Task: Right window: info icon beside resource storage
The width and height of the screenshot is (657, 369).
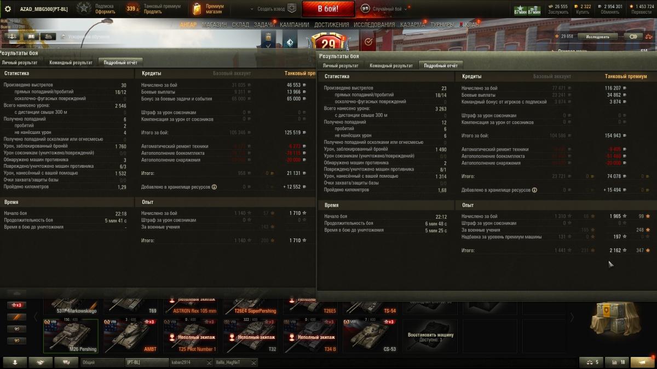Action: pos(534,190)
